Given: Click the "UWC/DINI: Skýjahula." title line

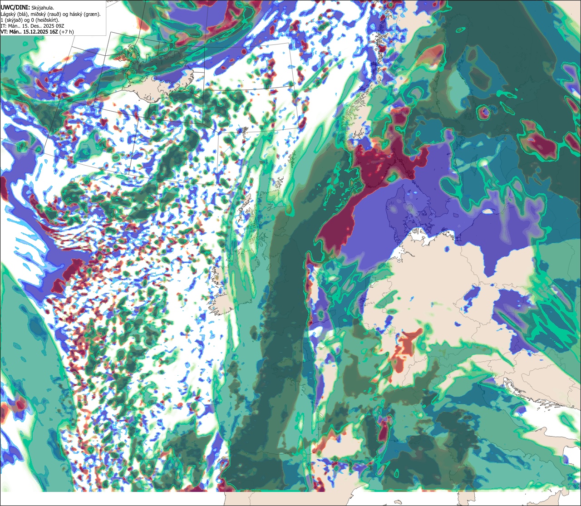Looking at the screenshot, I should (27, 7).
